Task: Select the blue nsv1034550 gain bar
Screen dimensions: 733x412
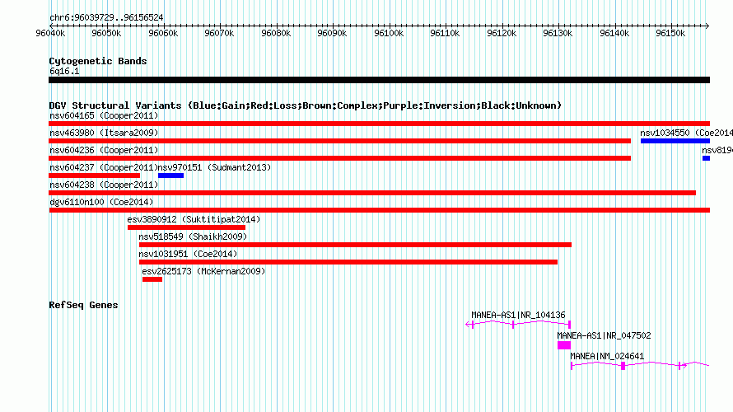Action: coord(675,141)
